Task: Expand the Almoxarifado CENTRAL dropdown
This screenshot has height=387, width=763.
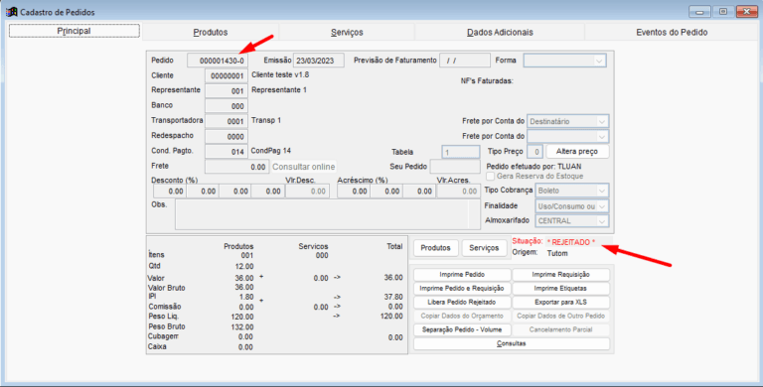Action: (572, 220)
